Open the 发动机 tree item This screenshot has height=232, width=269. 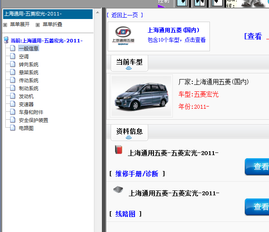[26, 96]
